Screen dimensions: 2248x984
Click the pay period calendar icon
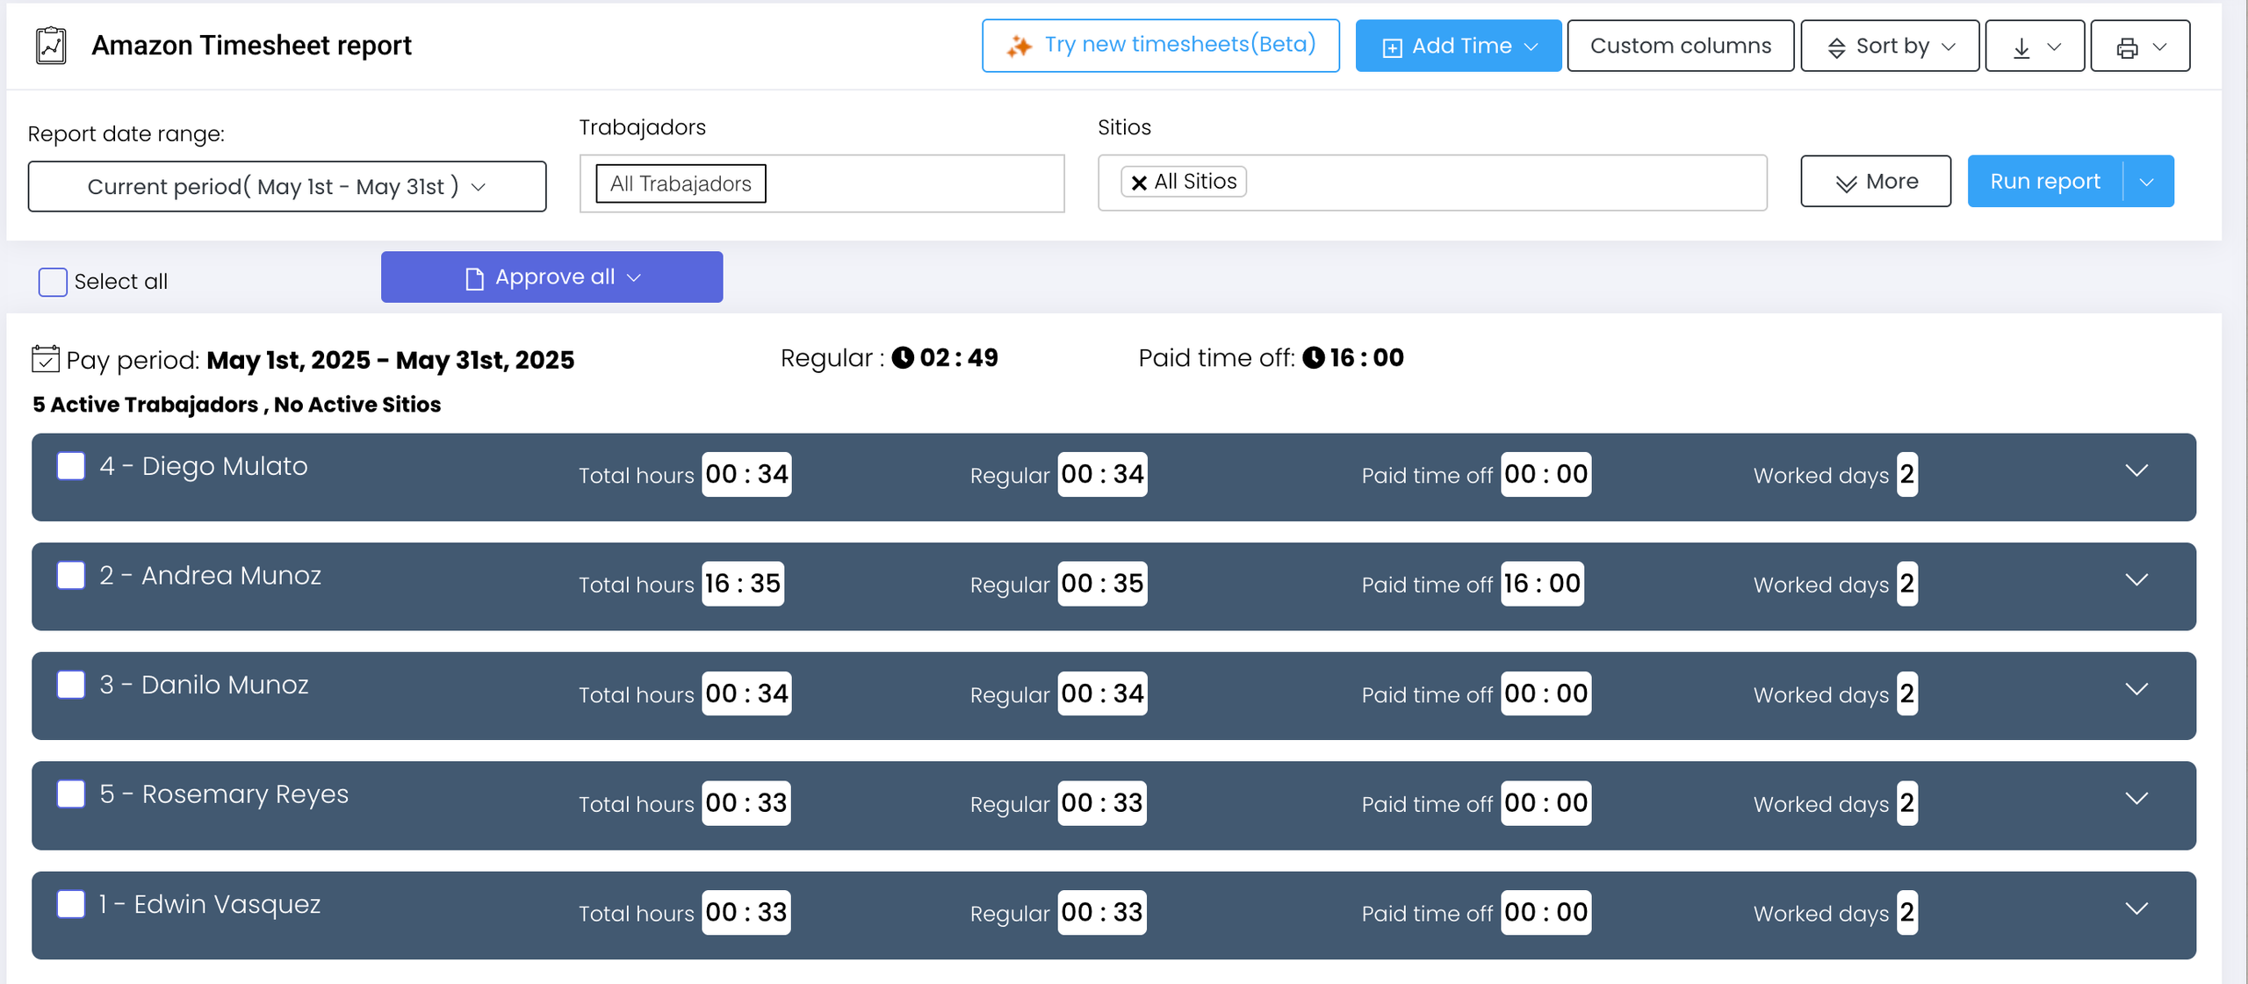click(45, 359)
